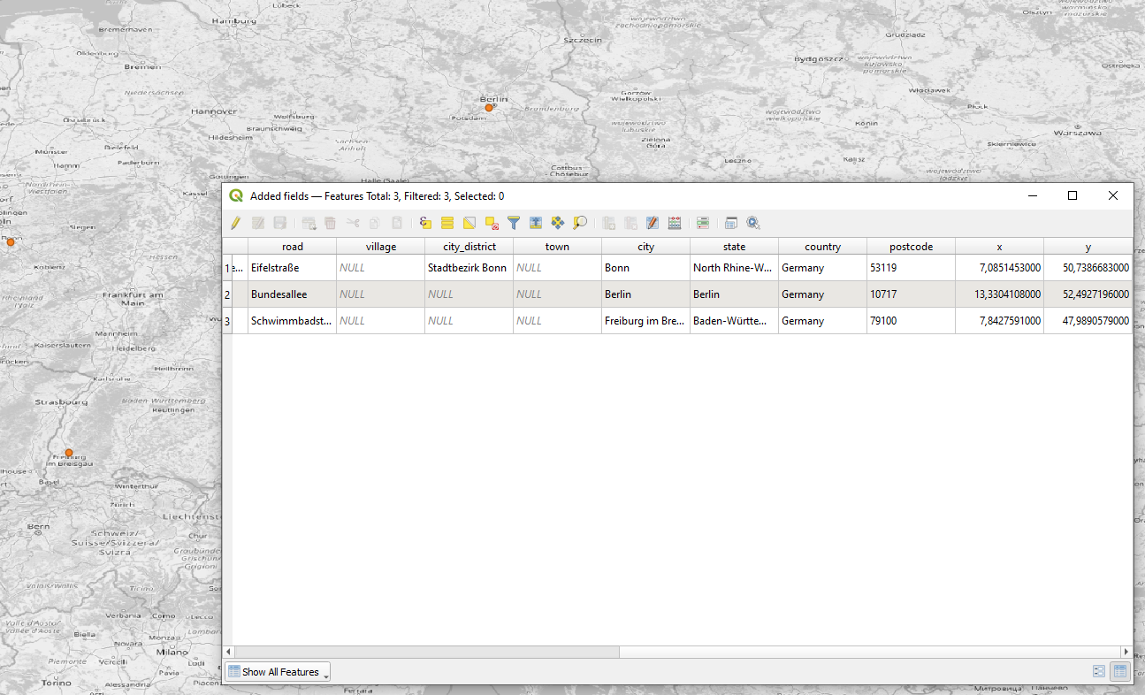
Task: Click the New field icon
Action: click(x=609, y=223)
